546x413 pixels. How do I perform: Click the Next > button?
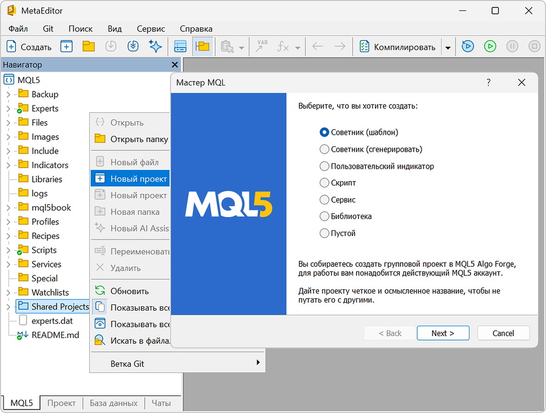pyautogui.click(x=443, y=334)
